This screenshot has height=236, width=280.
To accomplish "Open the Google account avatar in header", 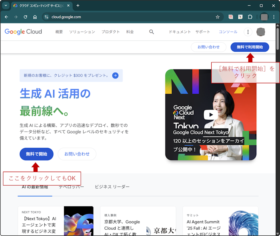I will tap(260, 32).
